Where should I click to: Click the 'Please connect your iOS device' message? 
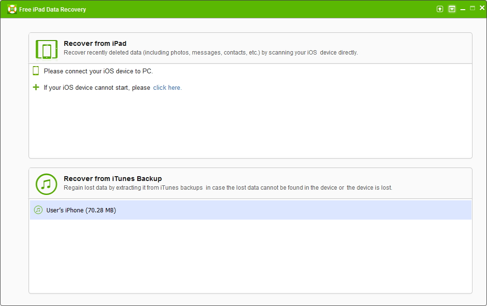coord(98,71)
